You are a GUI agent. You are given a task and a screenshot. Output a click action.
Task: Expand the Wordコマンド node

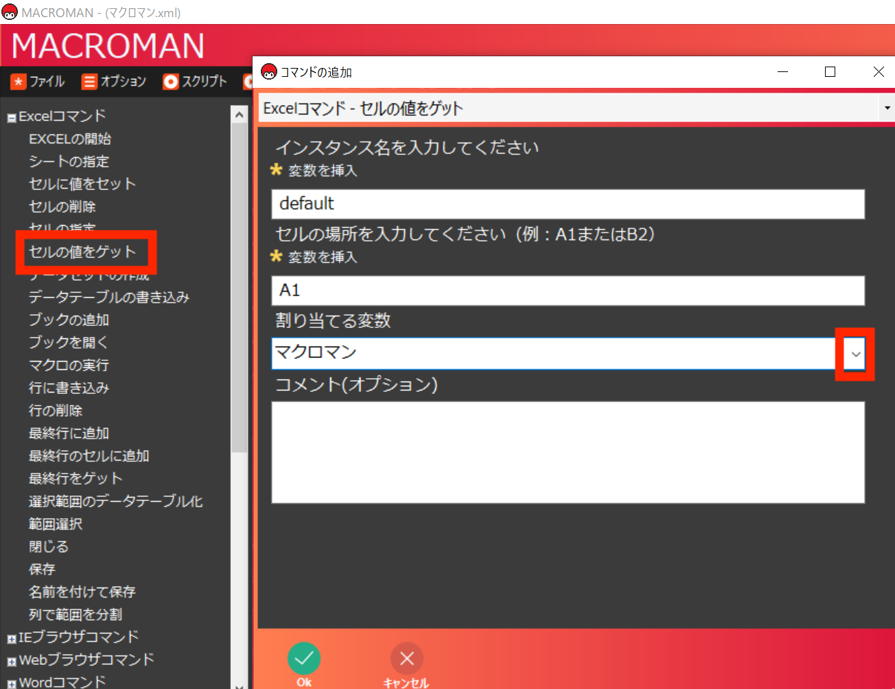click(12, 684)
